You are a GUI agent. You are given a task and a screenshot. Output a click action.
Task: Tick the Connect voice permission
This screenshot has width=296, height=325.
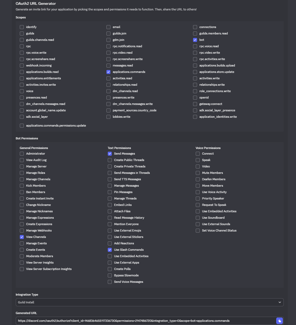point(198,154)
